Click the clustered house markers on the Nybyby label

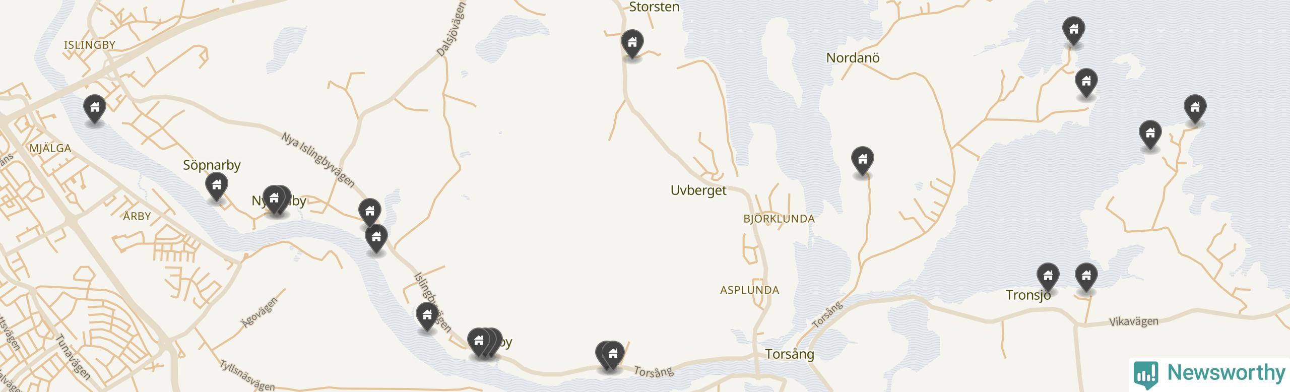(x=277, y=200)
